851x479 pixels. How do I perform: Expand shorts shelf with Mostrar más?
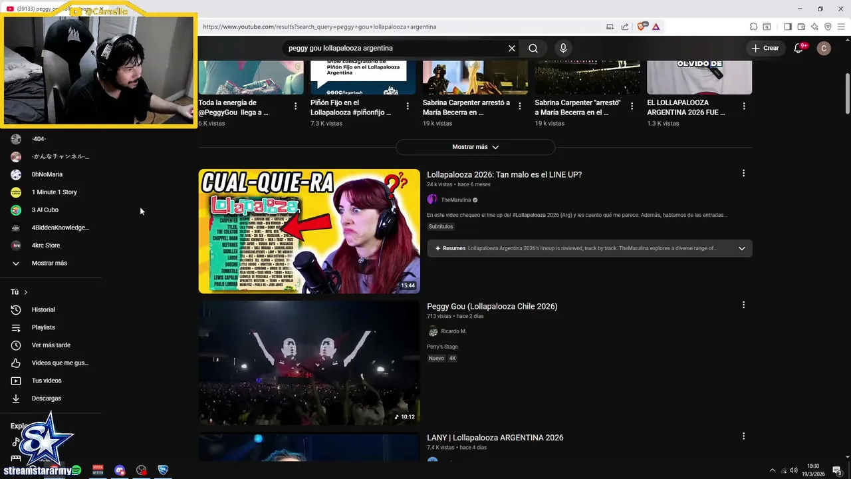pos(475,147)
